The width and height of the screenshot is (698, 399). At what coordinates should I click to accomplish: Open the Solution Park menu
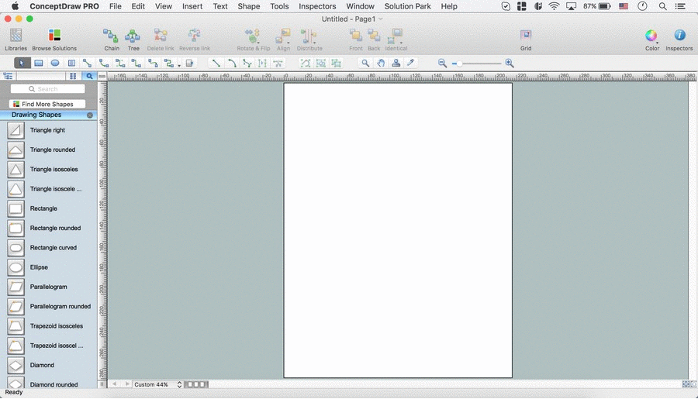(x=408, y=6)
